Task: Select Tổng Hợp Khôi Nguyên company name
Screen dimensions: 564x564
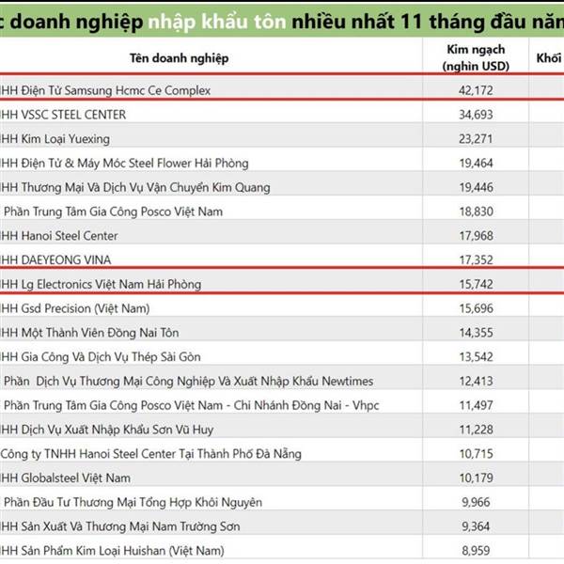Action: tap(133, 503)
